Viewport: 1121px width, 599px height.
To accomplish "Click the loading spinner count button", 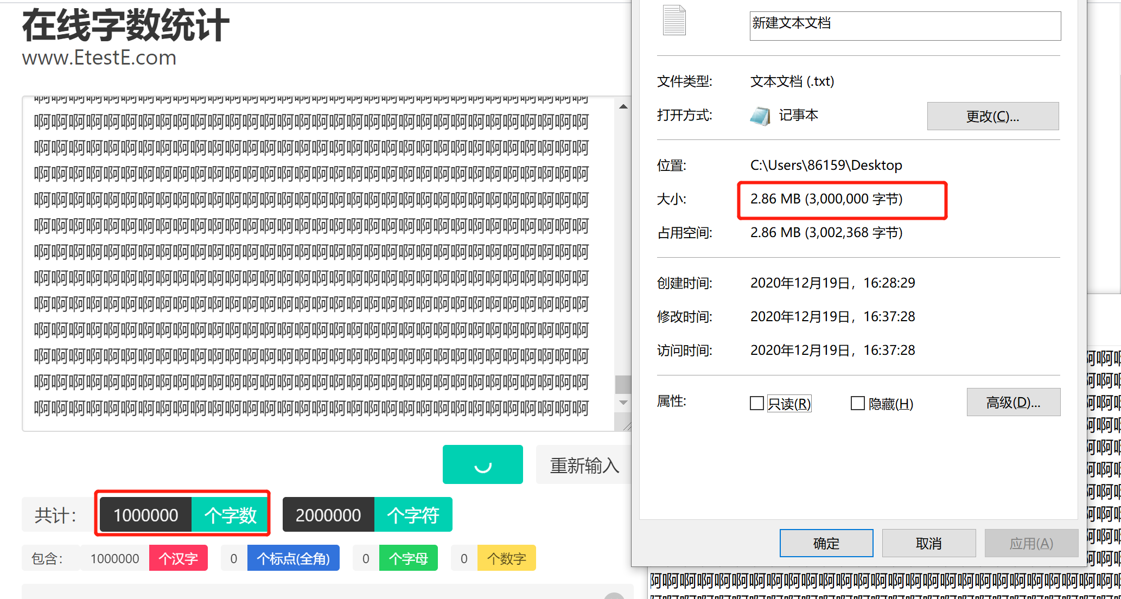I will tap(482, 465).
